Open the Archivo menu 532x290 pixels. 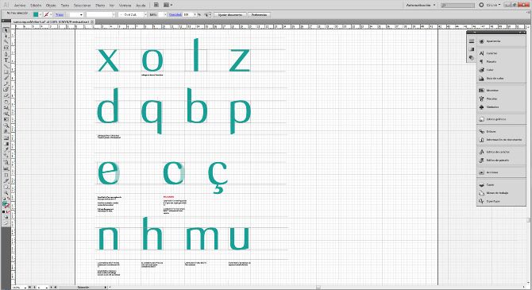[20, 6]
